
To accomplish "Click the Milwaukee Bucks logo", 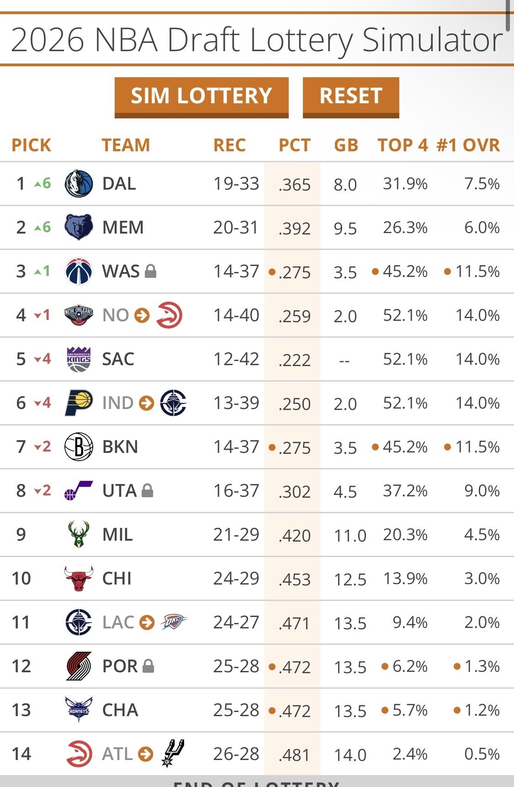I will [x=78, y=534].
